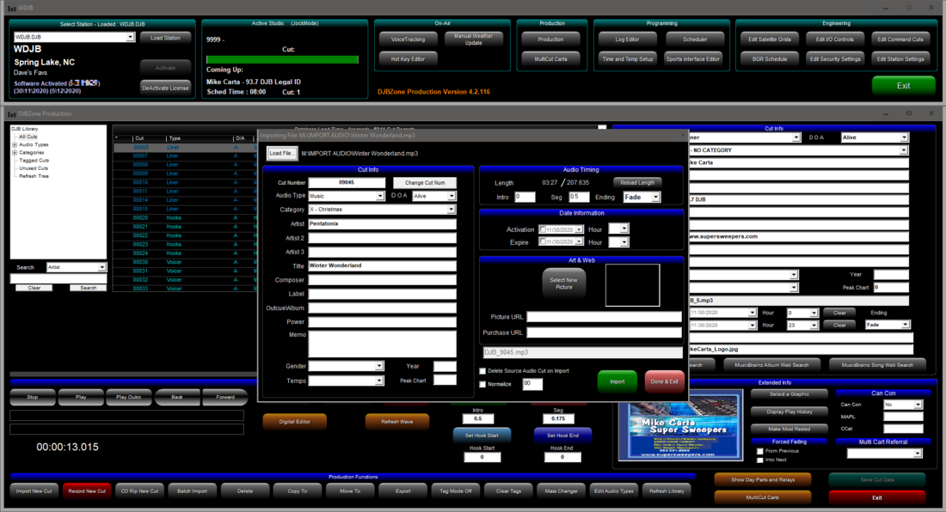Click the Play Outro button
The image size is (946, 512).
point(128,397)
